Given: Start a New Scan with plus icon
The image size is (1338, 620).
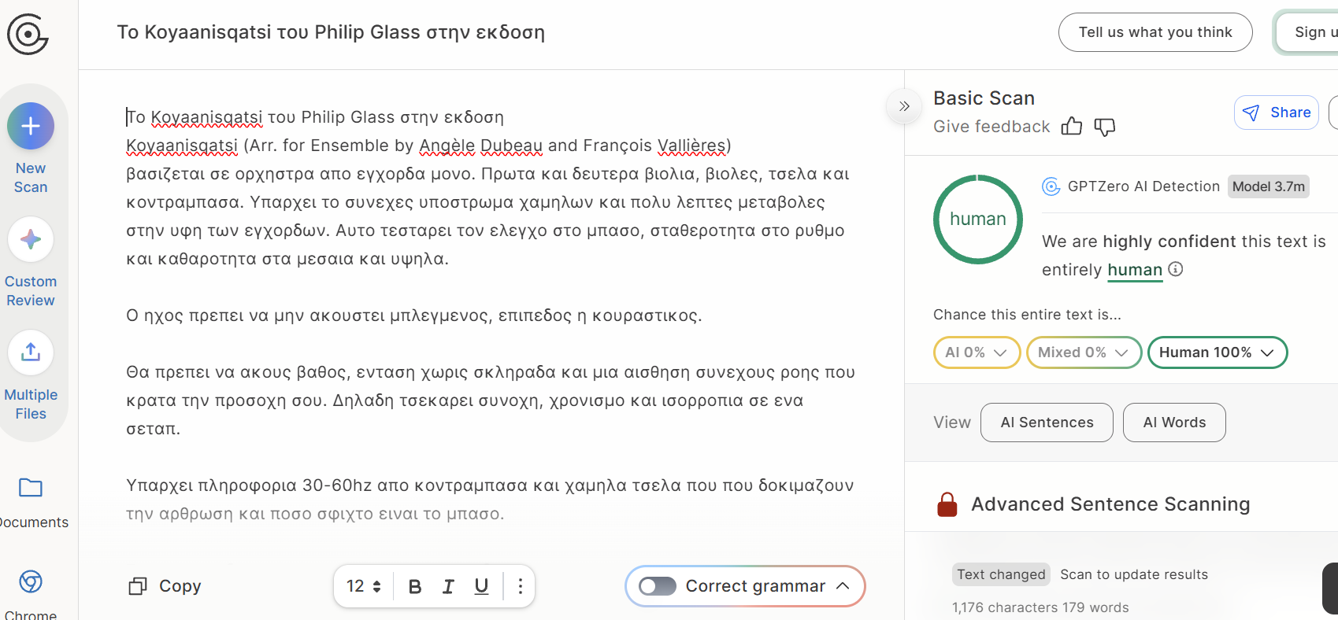Looking at the screenshot, I should (31, 126).
